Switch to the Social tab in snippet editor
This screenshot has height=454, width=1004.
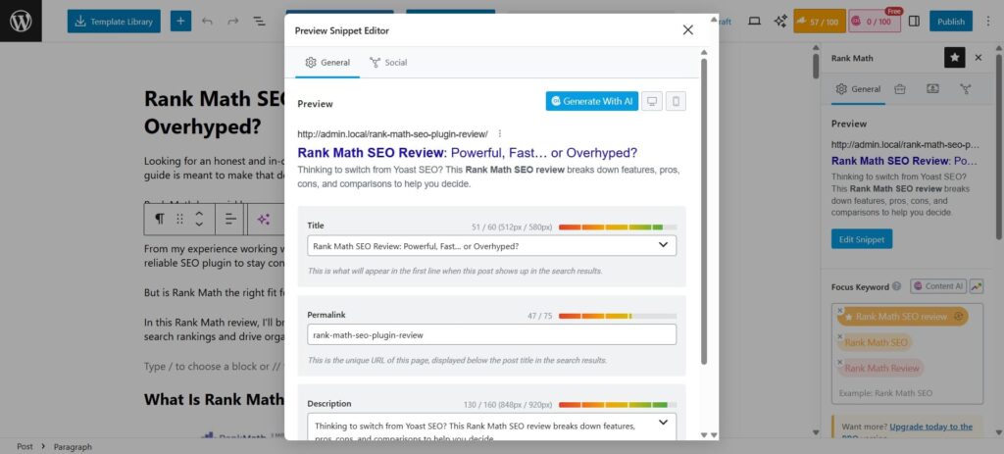pos(388,62)
